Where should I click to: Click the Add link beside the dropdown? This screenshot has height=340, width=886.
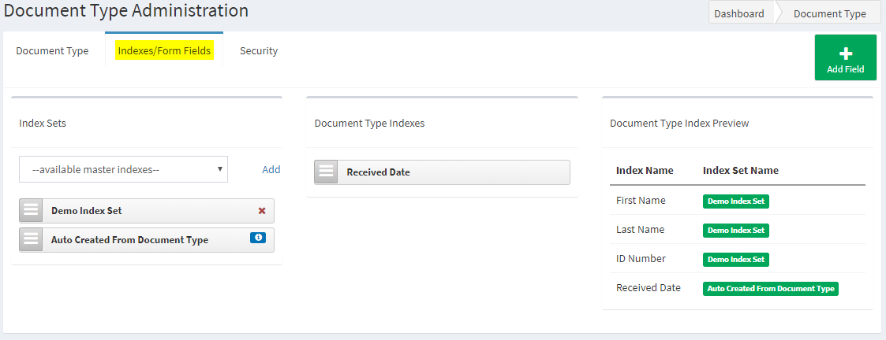pyautogui.click(x=271, y=169)
